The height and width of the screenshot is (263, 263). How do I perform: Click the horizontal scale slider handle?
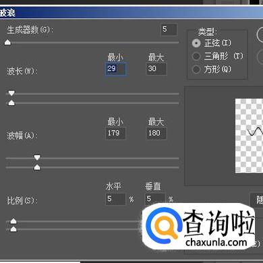point(13,221)
